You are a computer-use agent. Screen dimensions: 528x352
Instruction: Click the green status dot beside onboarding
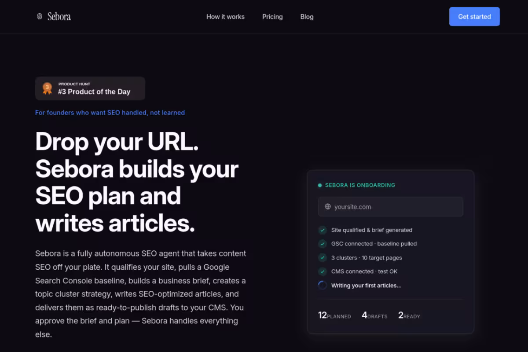click(320, 185)
